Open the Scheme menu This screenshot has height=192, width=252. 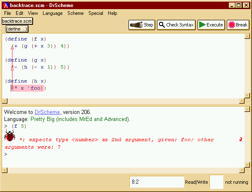pyautogui.click(x=75, y=13)
